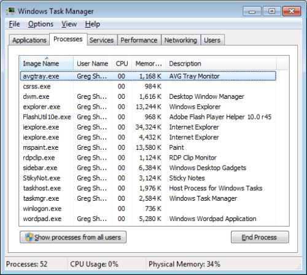Click the Sticky Notes description

tap(187, 178)
